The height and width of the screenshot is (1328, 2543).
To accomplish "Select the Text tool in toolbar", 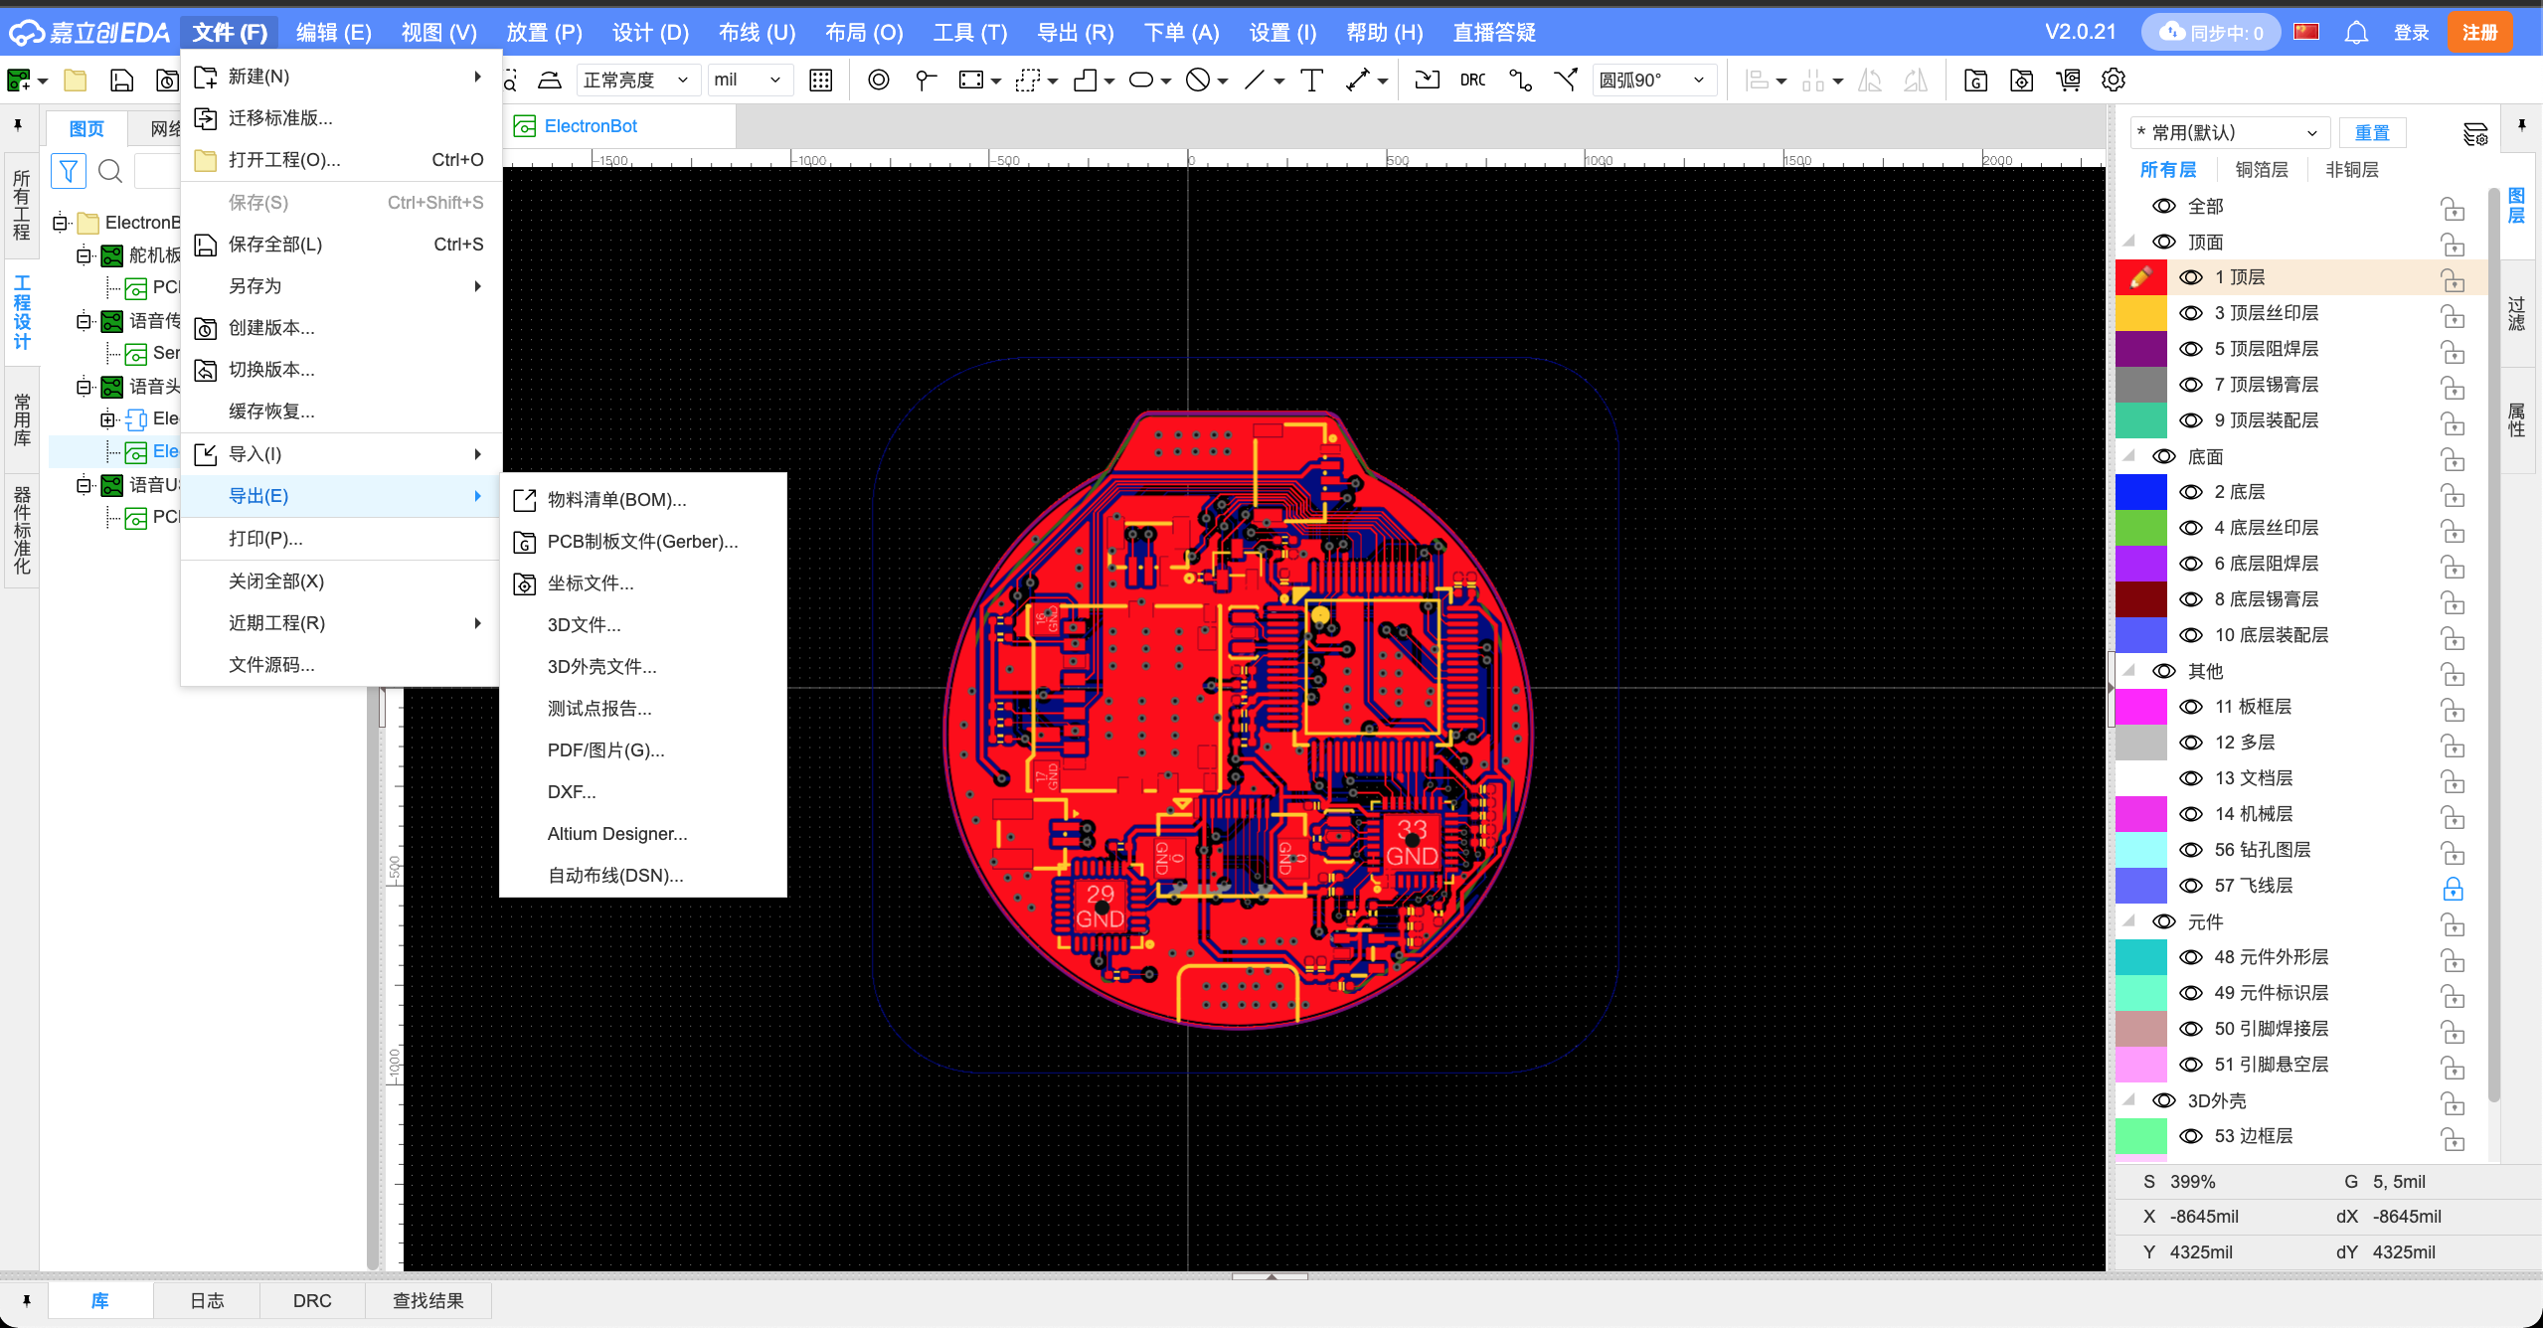I will [x=1311, y=81].
